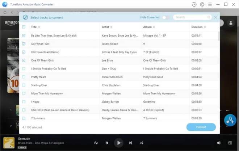Uncheck Be Like That track checkbox
239x151 pixels.
(24, 35)
